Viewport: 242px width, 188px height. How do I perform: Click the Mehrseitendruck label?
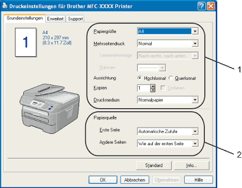coord(109,44)
